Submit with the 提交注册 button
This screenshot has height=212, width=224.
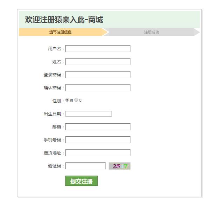(82, 181)
